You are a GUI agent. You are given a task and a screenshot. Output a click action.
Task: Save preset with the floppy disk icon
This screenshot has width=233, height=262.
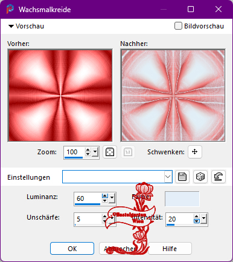point(182,177)
